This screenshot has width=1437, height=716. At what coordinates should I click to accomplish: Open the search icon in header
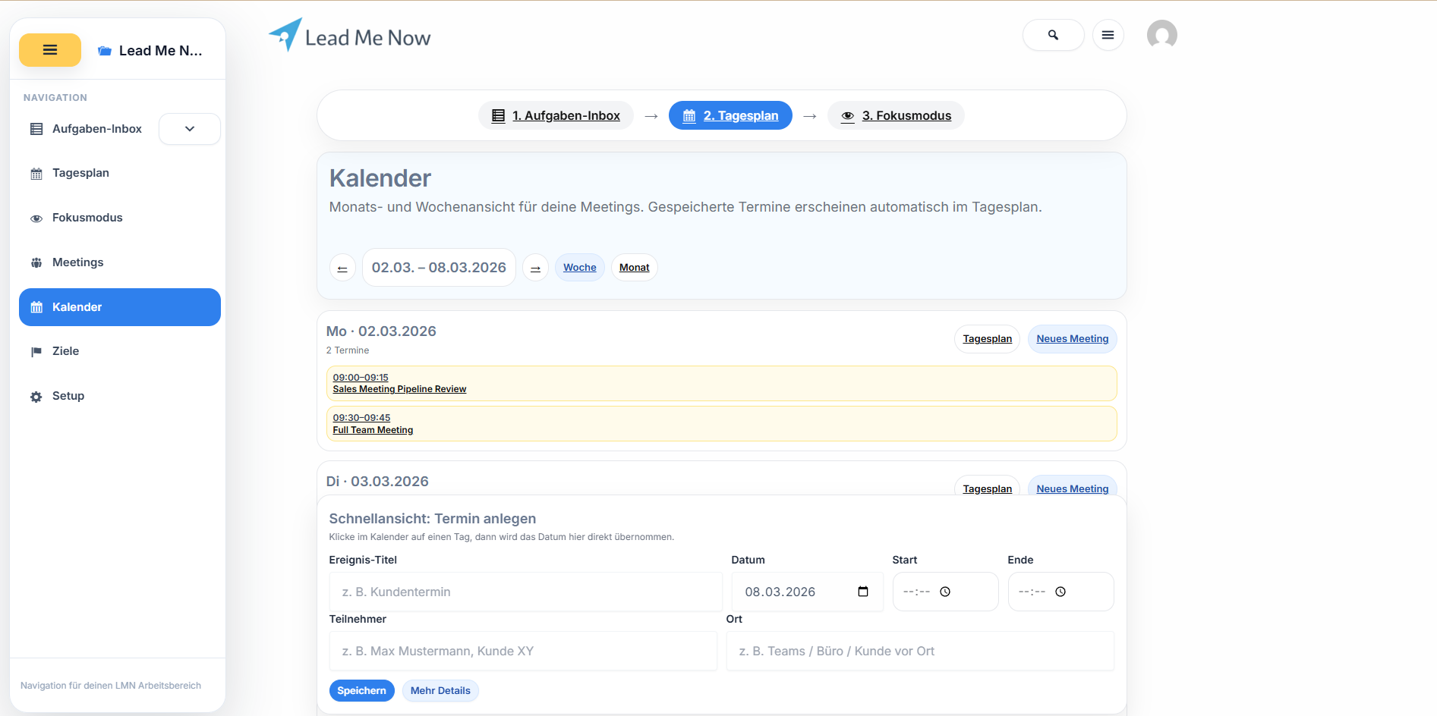(x=1053, y=35)
